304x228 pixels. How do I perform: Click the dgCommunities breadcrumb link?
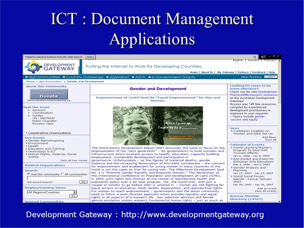tap(50, 81)
